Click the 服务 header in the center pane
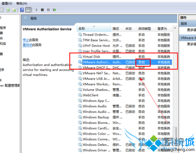This screenshot has width=196, height=153. click(33, 18)
